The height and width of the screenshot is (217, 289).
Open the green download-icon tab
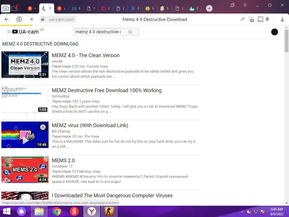point(194,8)
